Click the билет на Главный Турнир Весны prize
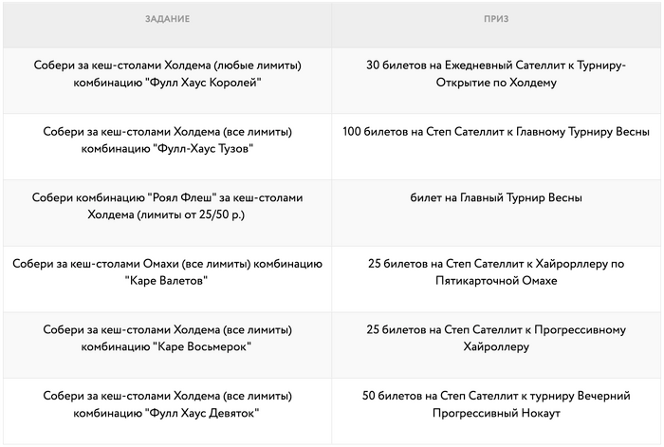The image size is (664, 447). [x=497, y=198]
